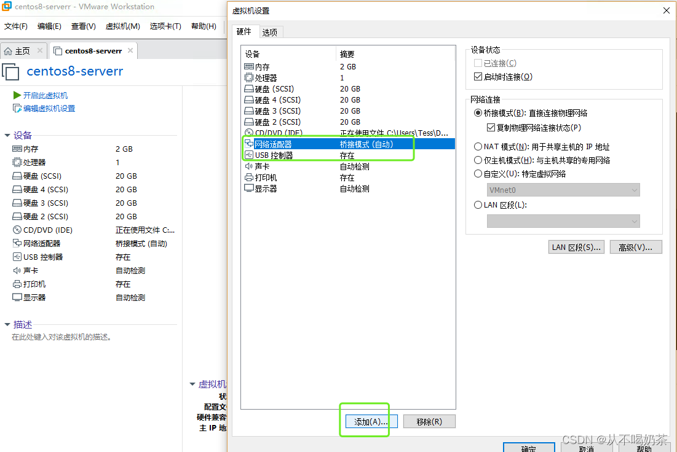Select the NAT 模式 radio button
Image resolution: width=677 pixels, height=452 pixels.
coord(479,146)
